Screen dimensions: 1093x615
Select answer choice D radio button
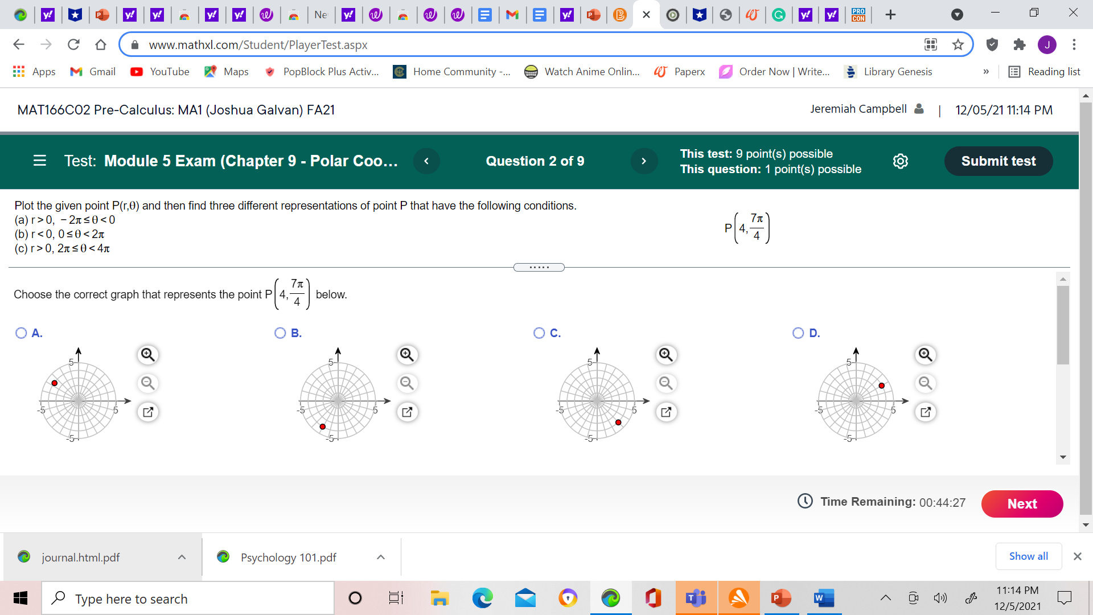(x=798, y=333)
